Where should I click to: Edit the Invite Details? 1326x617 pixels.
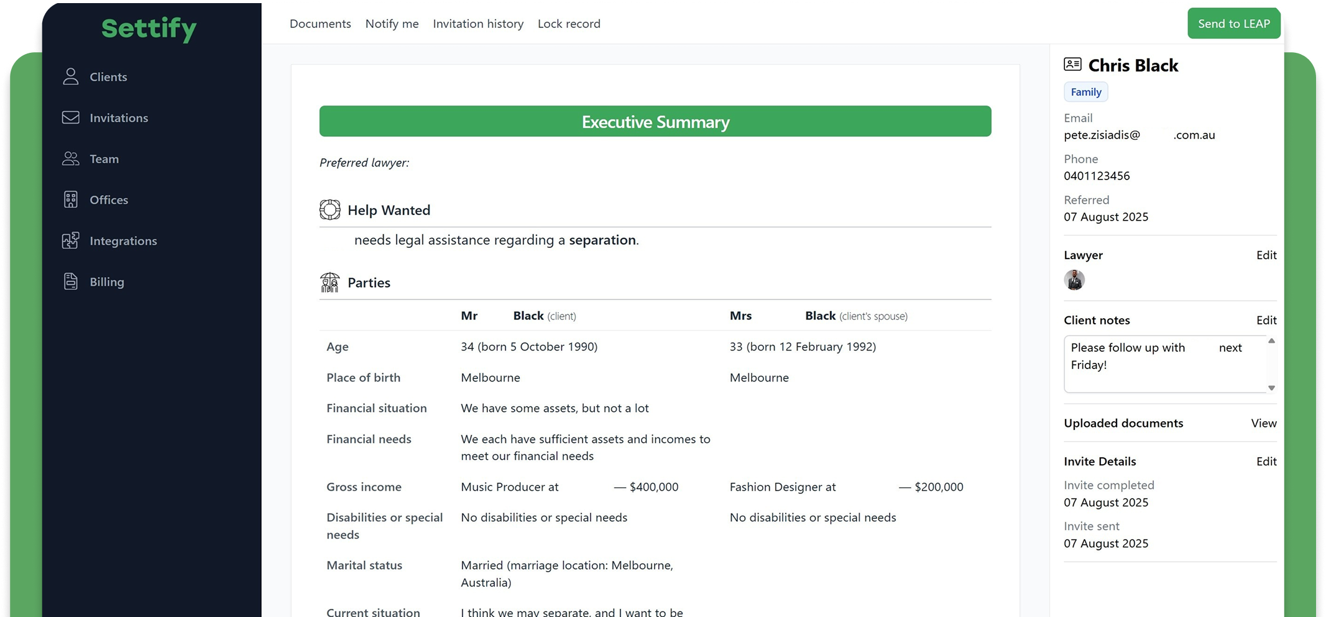click(x=1266, y=461)
